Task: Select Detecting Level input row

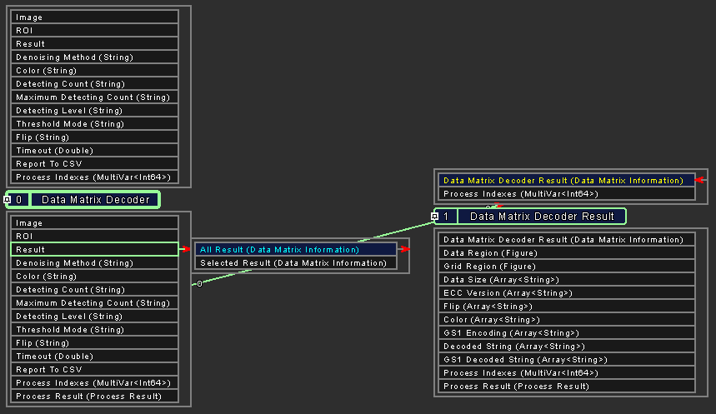Action: (x=94, y=111)
